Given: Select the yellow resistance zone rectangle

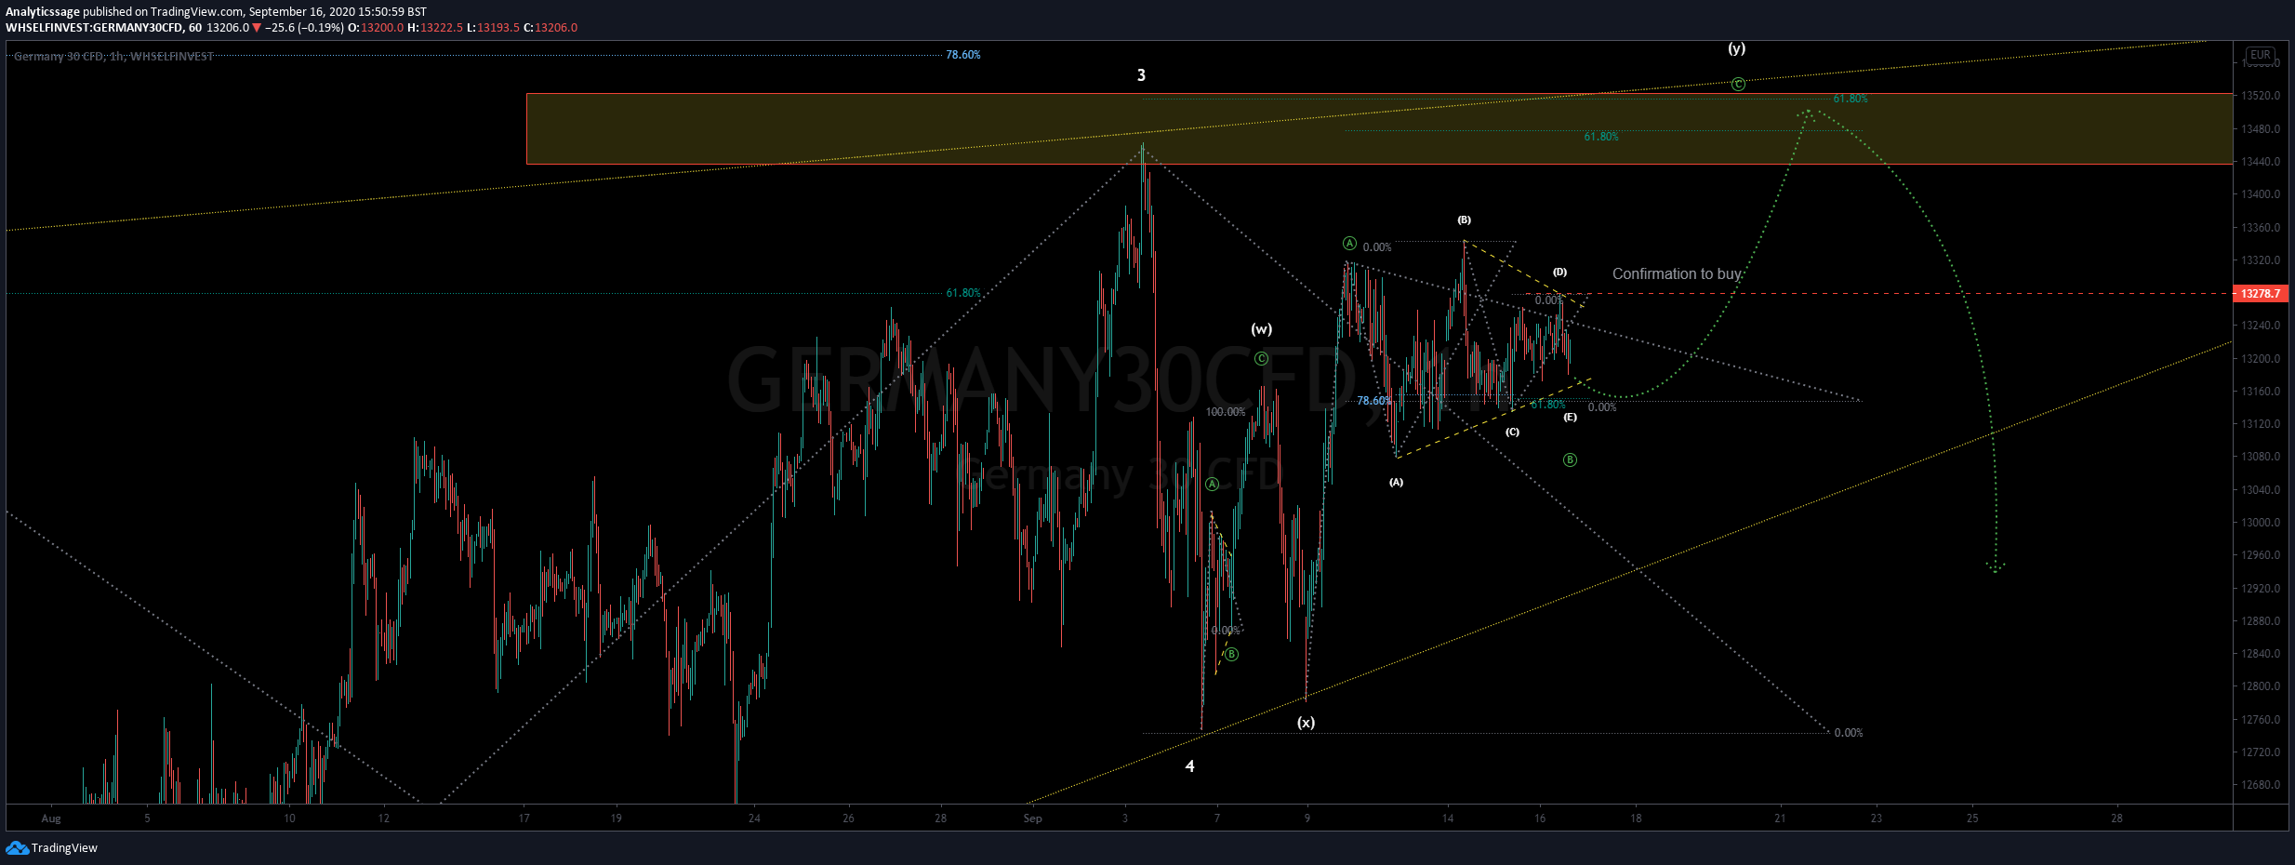Looking at the screenshot, I should (x=1379, y=128).
